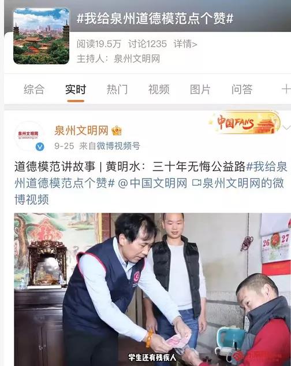Tap 泉州文明网 profile avatar
Screen dimensions: 291x366
28,136
